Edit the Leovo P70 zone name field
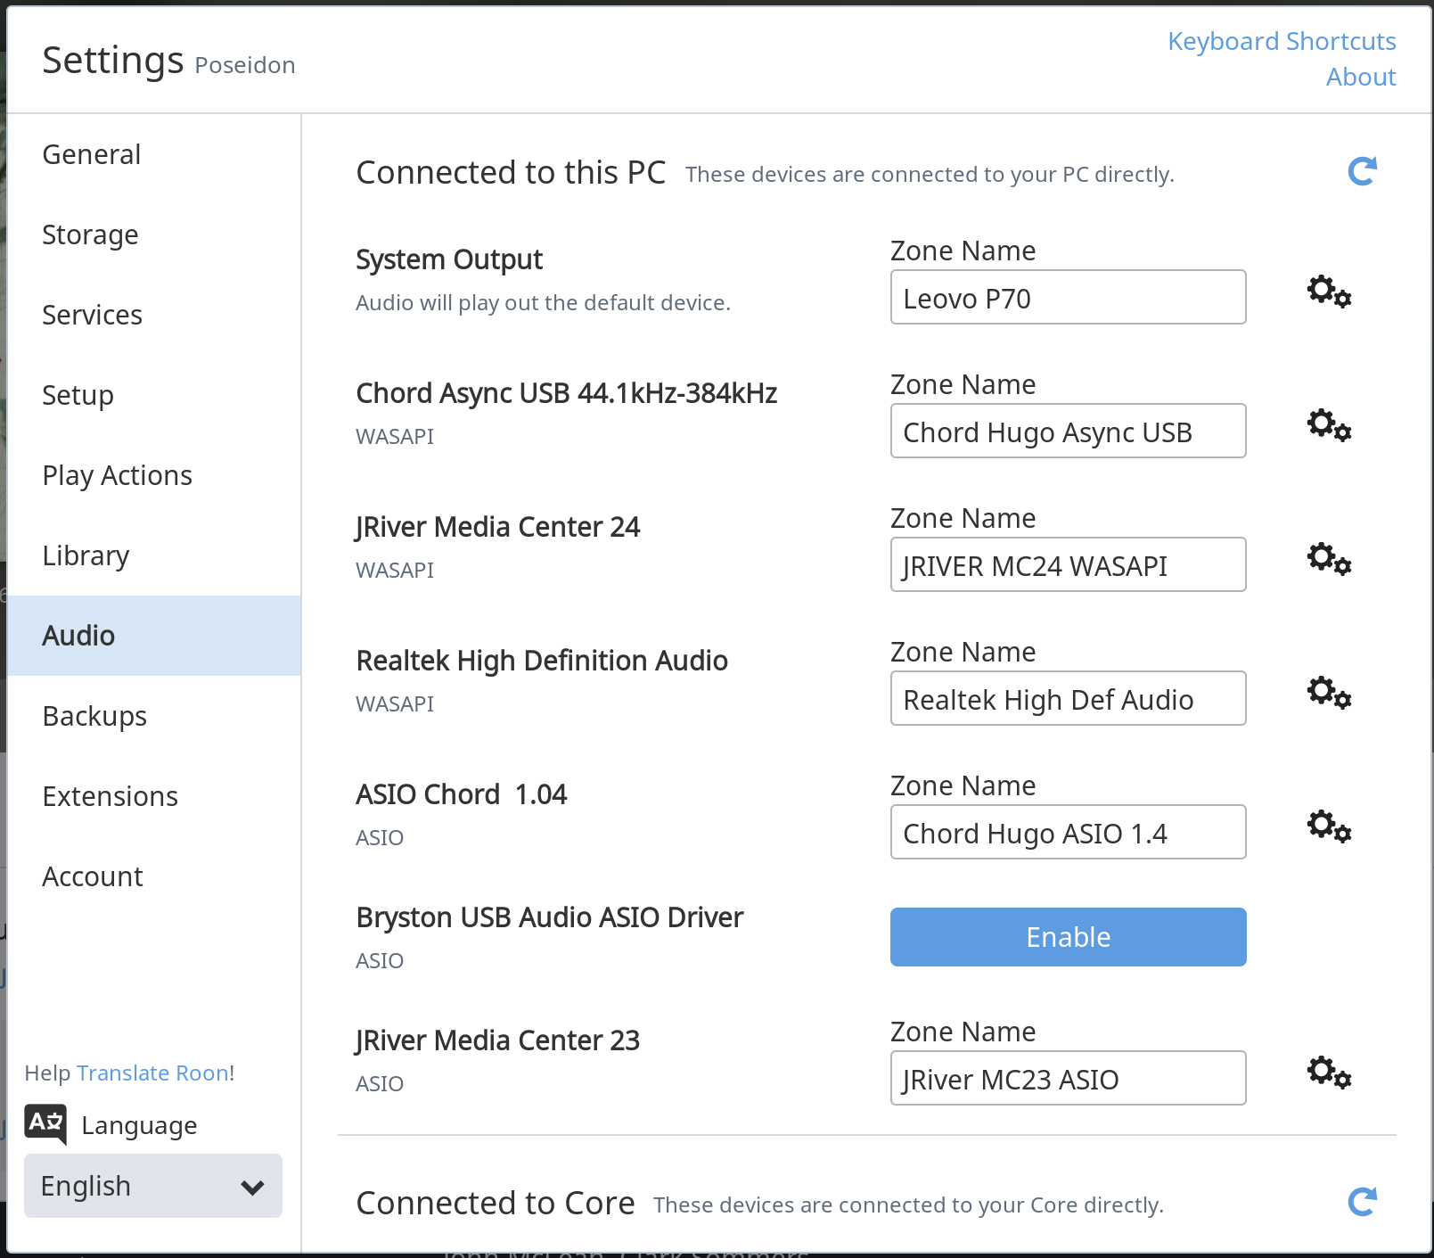Image resolution: width=1434 pixels, height=1258 pixels. (x=1068, y=297)
